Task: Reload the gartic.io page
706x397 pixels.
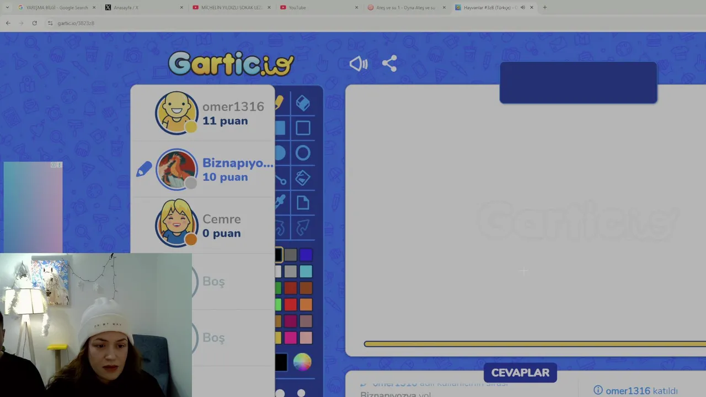Action: [x=34, y=23]
